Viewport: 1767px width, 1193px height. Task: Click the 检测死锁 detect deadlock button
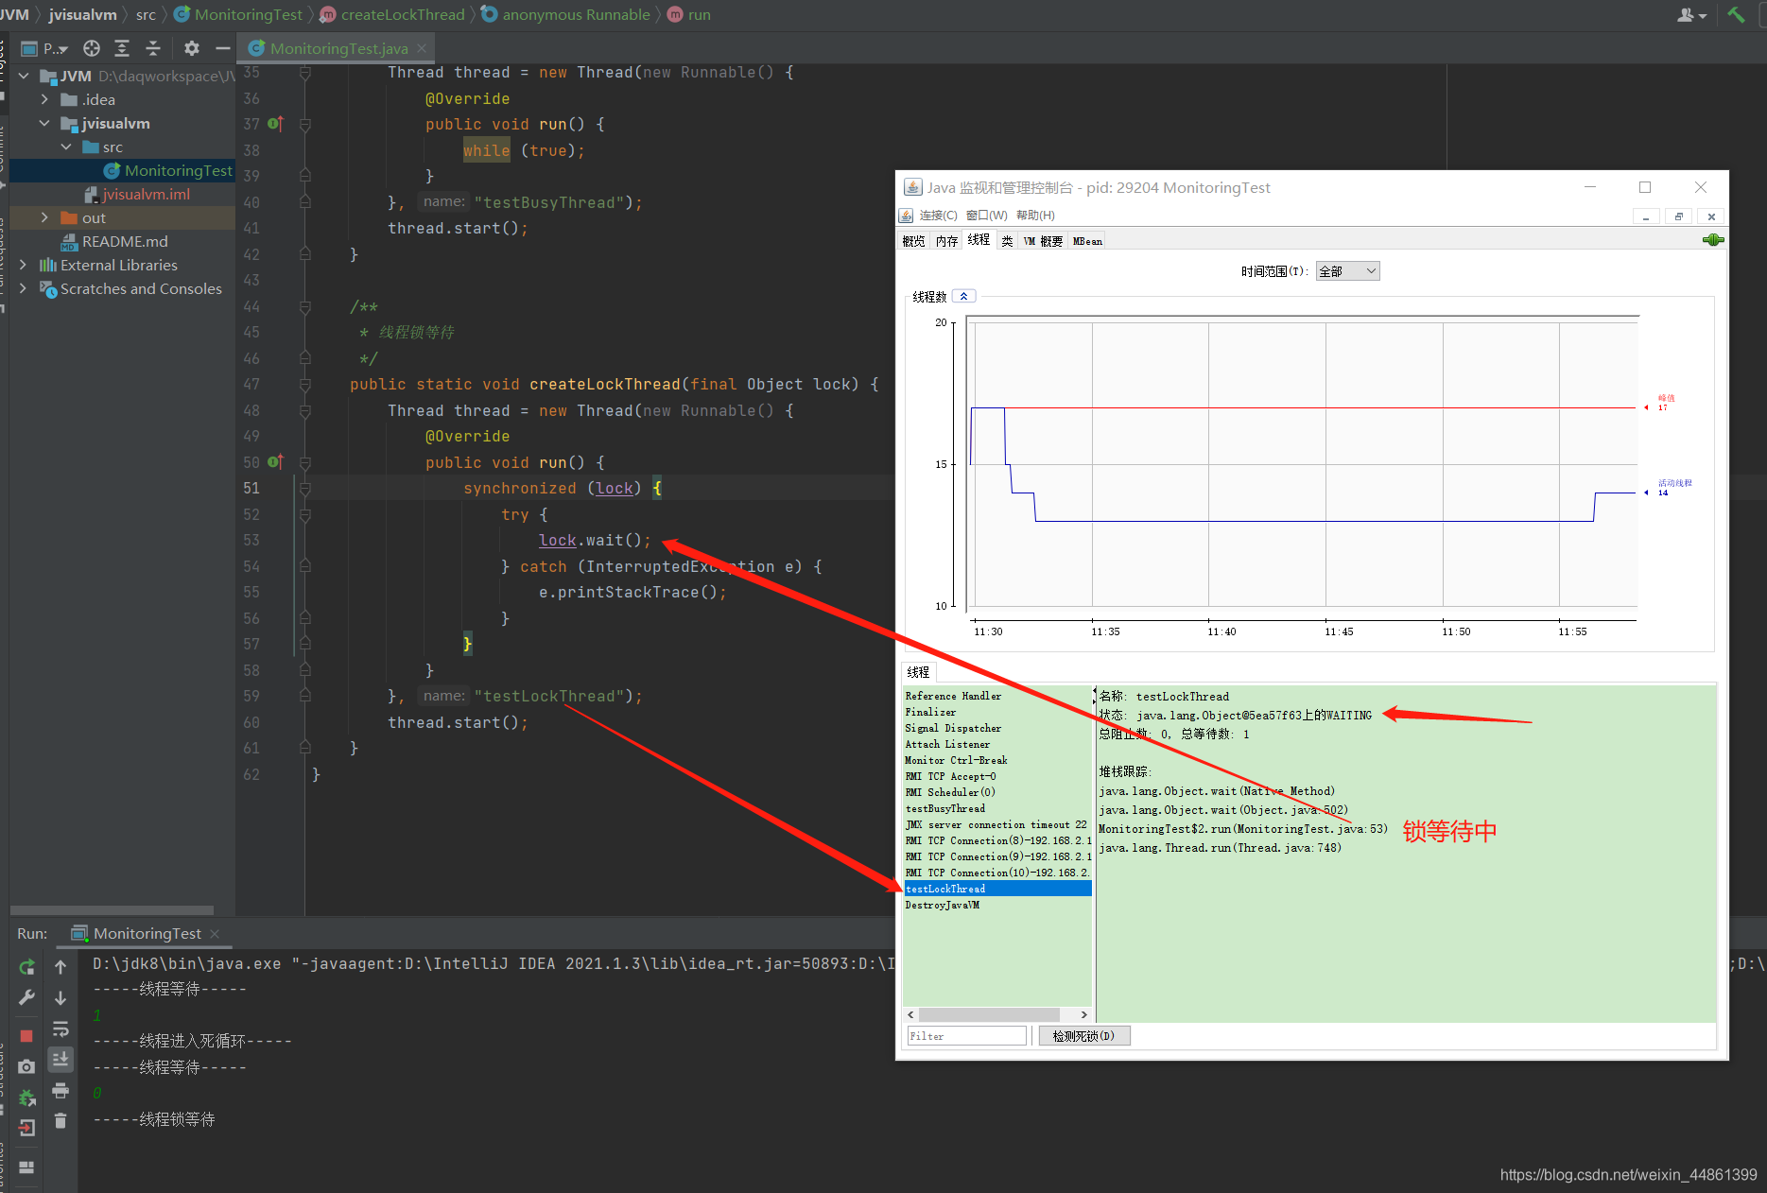pos(1083,1036)
